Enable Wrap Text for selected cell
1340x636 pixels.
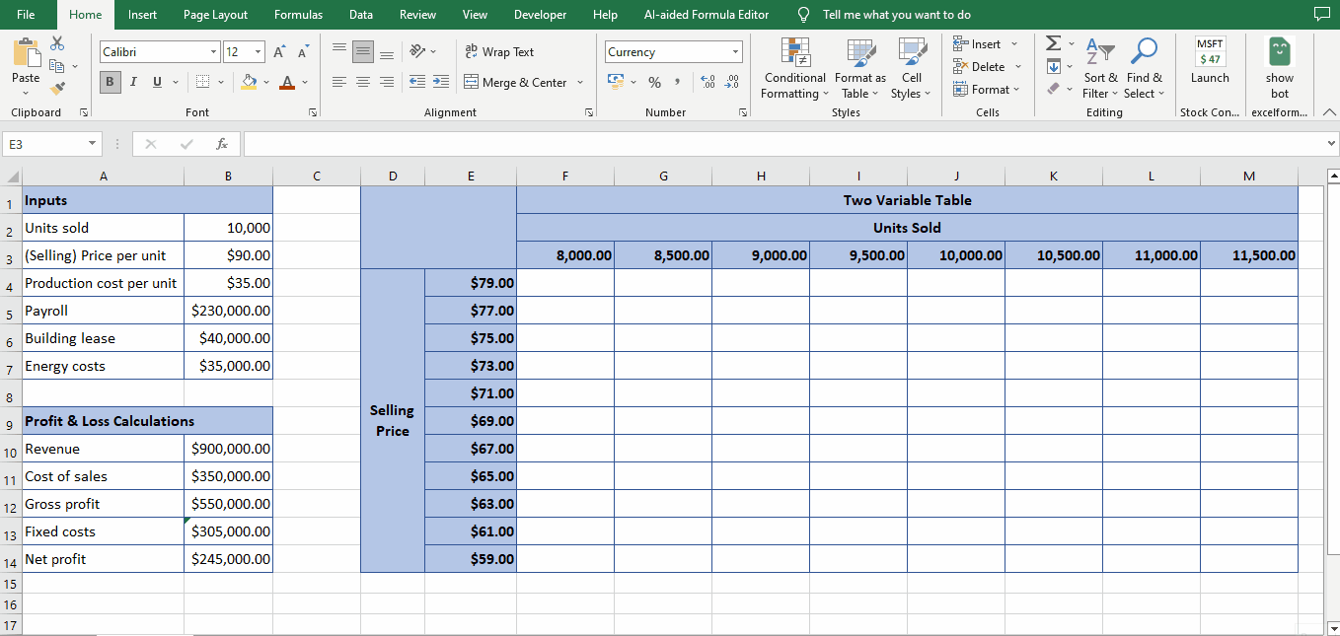505,51
